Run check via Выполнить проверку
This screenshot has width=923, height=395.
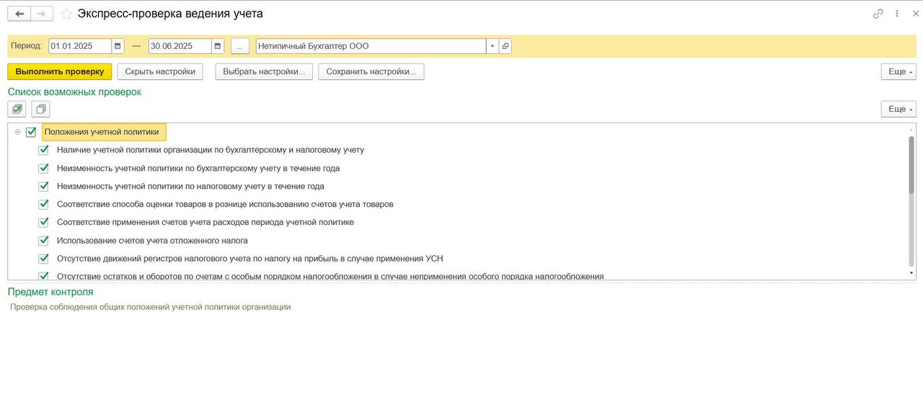point(60,71)
